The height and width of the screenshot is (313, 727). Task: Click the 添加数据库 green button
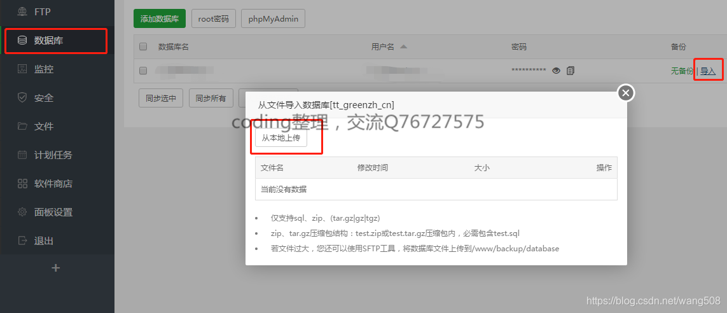point(160,18)
